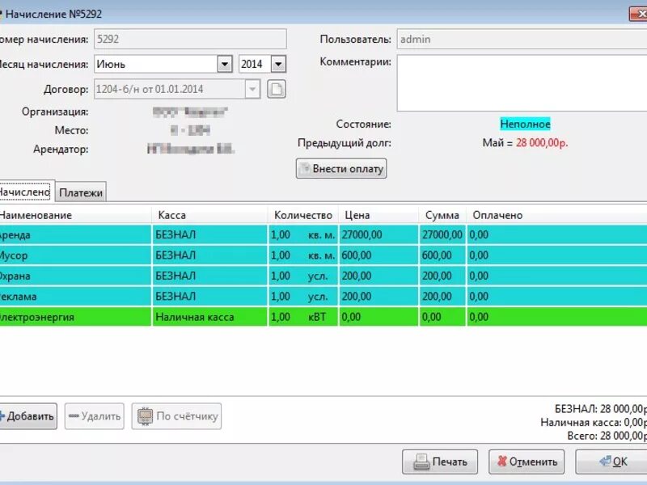Select the Электроэнергия row name cell
The height and width of the screenshot is (485, 647).
(75, 317)
